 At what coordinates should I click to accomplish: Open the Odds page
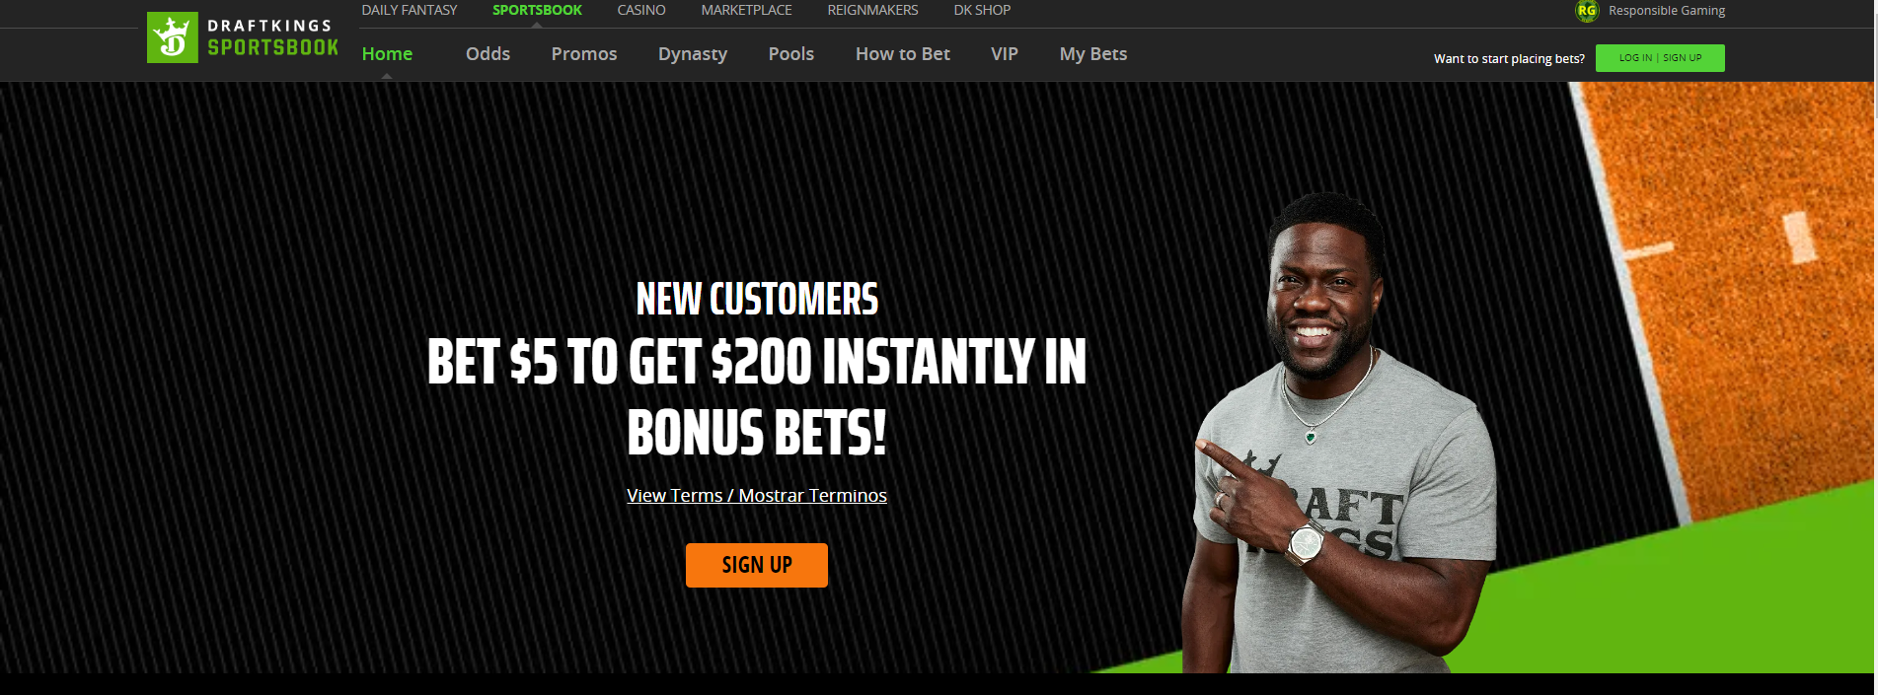(488, 54)
